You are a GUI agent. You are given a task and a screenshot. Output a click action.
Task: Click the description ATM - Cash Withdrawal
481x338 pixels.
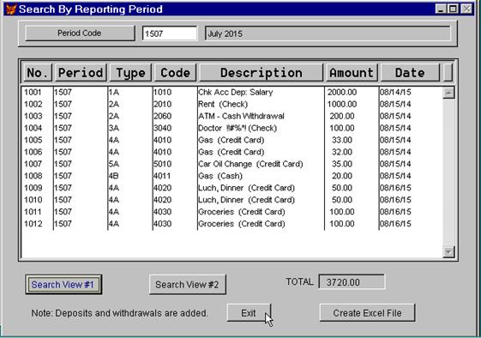(x=241, y=116)
